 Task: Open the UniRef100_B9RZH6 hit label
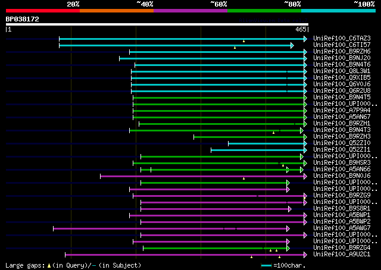coord(342,52)
